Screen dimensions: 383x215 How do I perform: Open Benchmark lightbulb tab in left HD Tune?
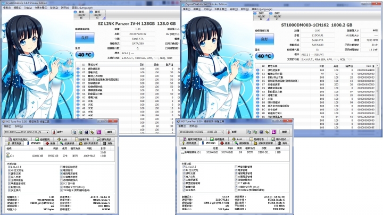[15, 143]
